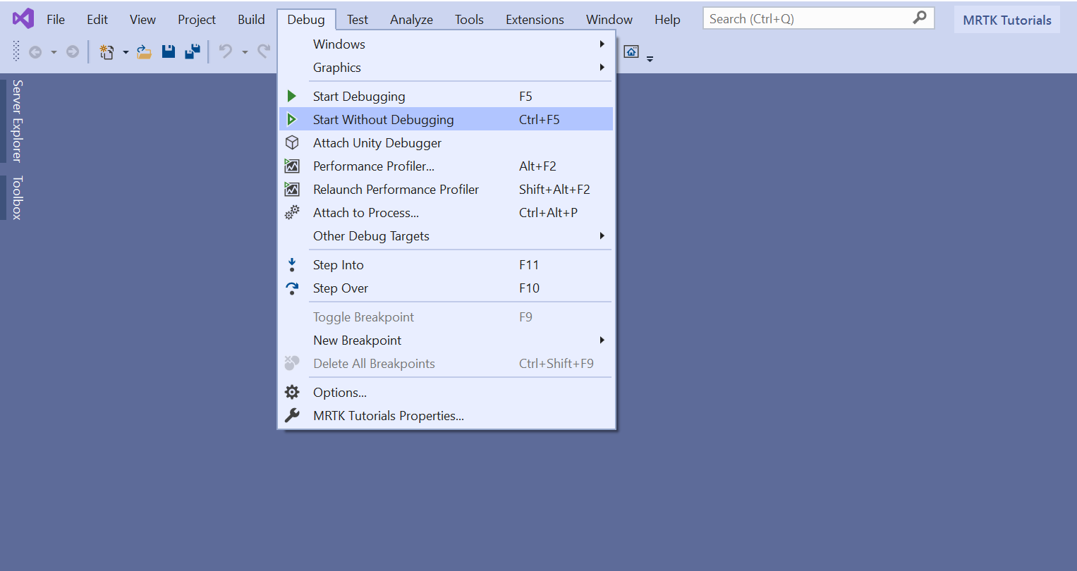Click the Delete All Breakpoints icon
Image resolution: width=1077 pixels, height=571 pixels.
click(x=292, y=363)
